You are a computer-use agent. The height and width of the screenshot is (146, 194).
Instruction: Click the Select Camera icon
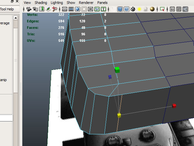[29, 9]
